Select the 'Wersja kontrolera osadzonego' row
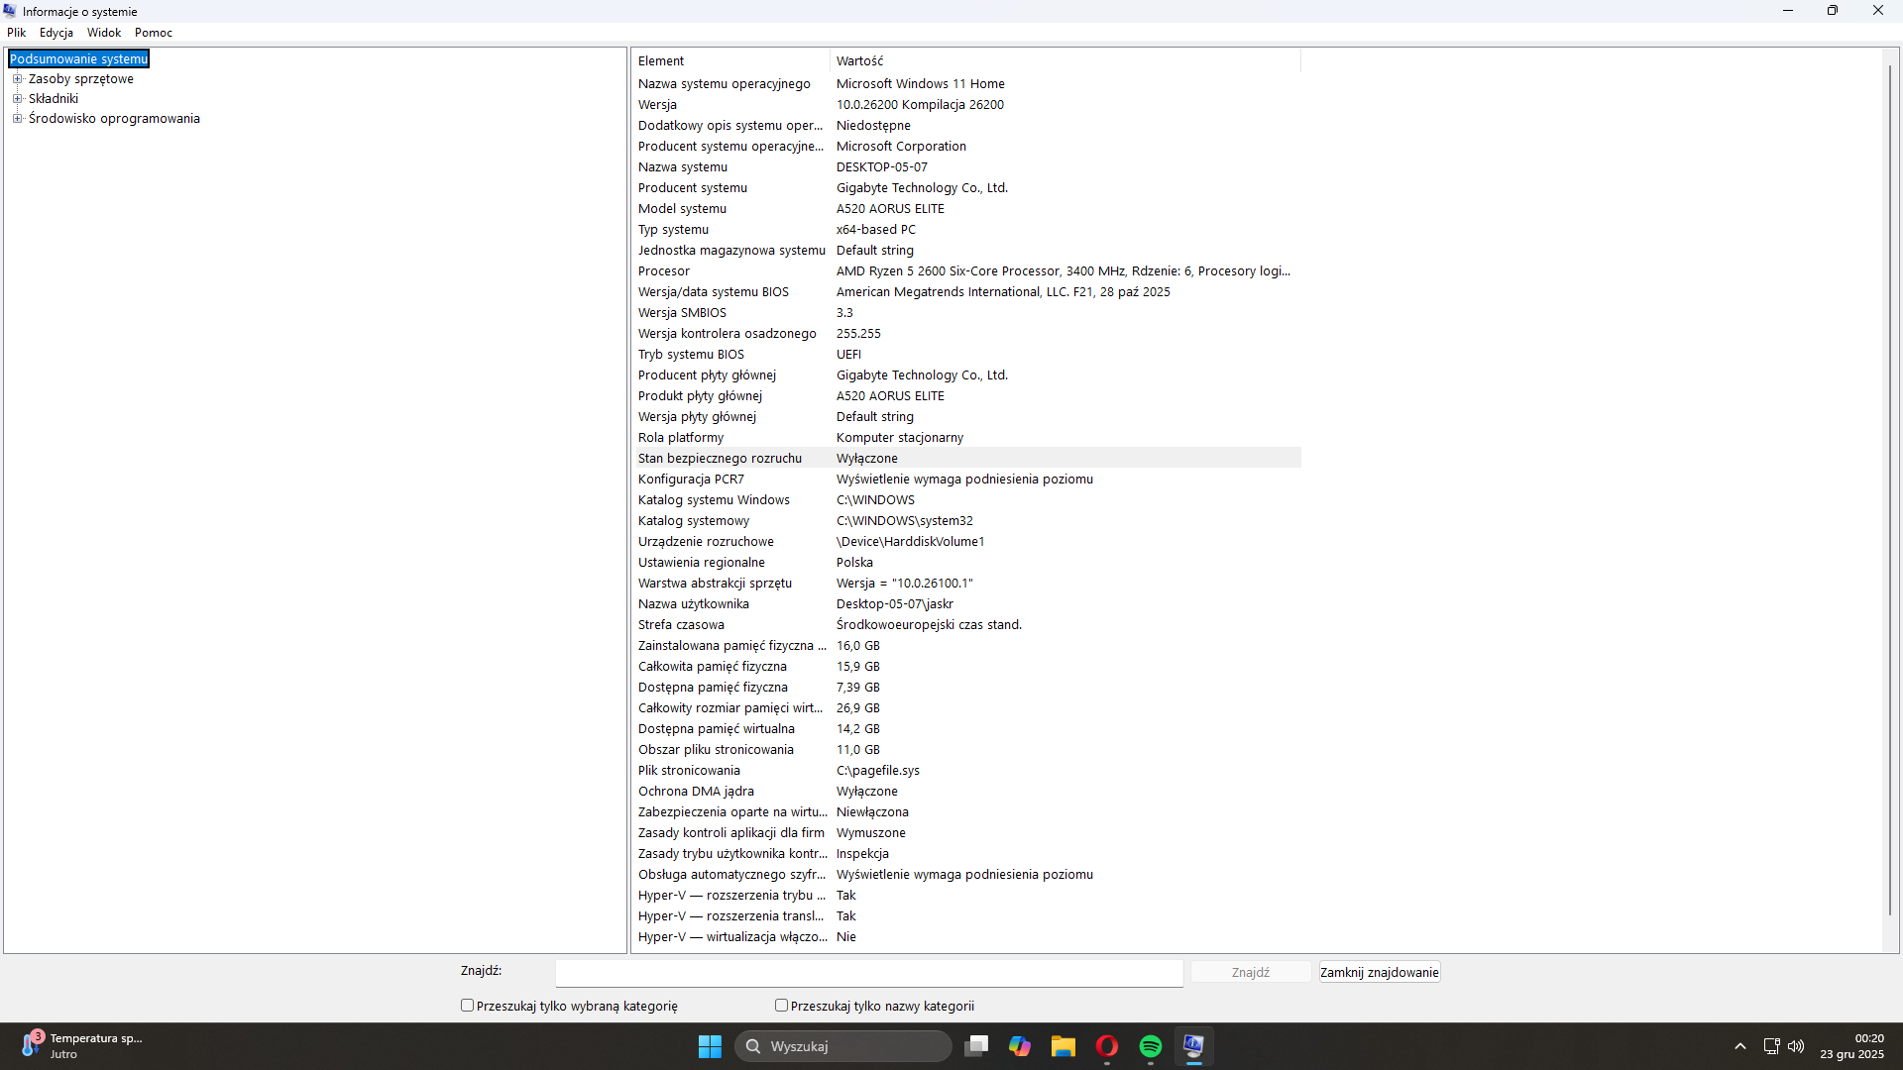The width and height of the screenshot is (1903, 1070). (967, 334)
